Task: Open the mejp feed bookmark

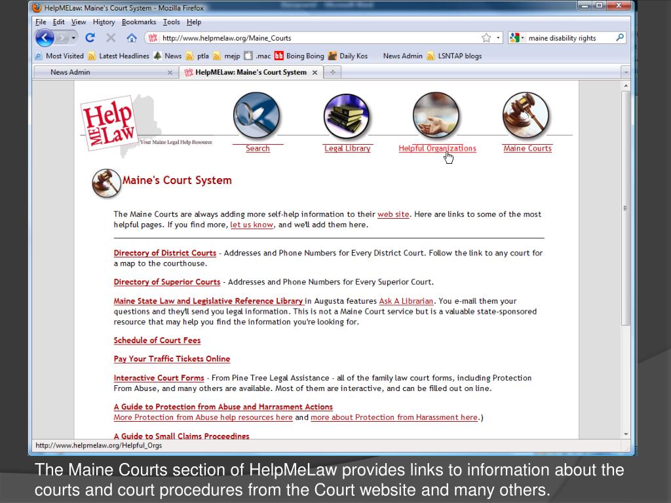Action: click(x=227, y=56)
